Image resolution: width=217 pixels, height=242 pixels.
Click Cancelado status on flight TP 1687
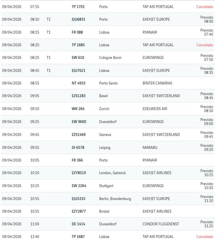point(205,237)
